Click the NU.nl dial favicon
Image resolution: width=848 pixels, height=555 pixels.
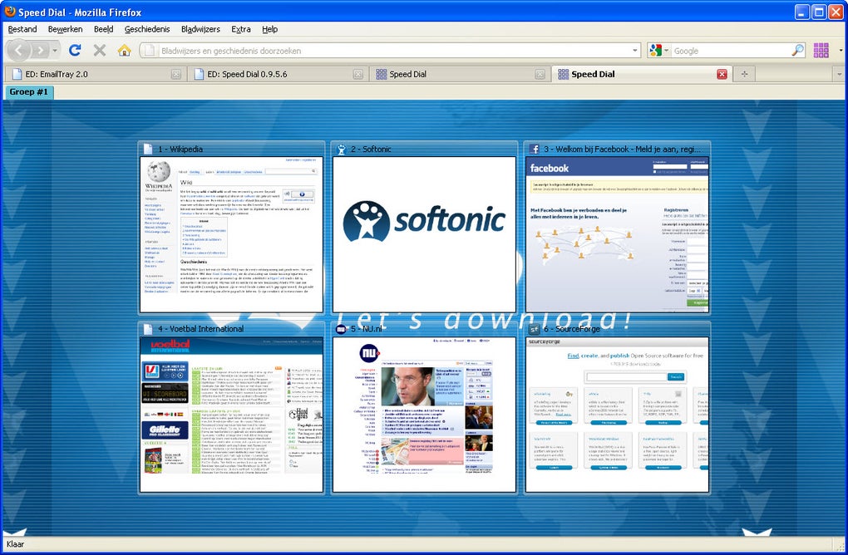click(x=341, y=328)
